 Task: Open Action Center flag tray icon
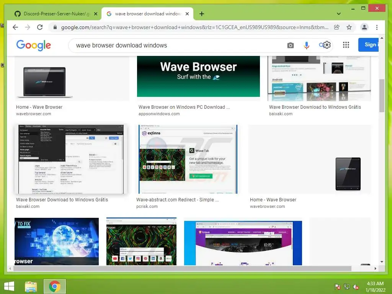(x=337, y=287)
